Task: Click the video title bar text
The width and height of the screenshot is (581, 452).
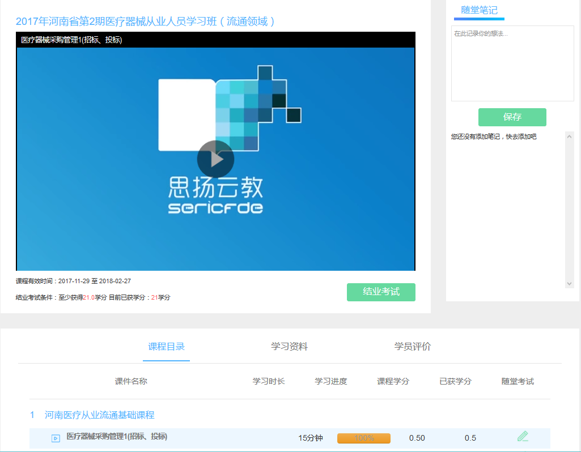Action: coord(71,40)
